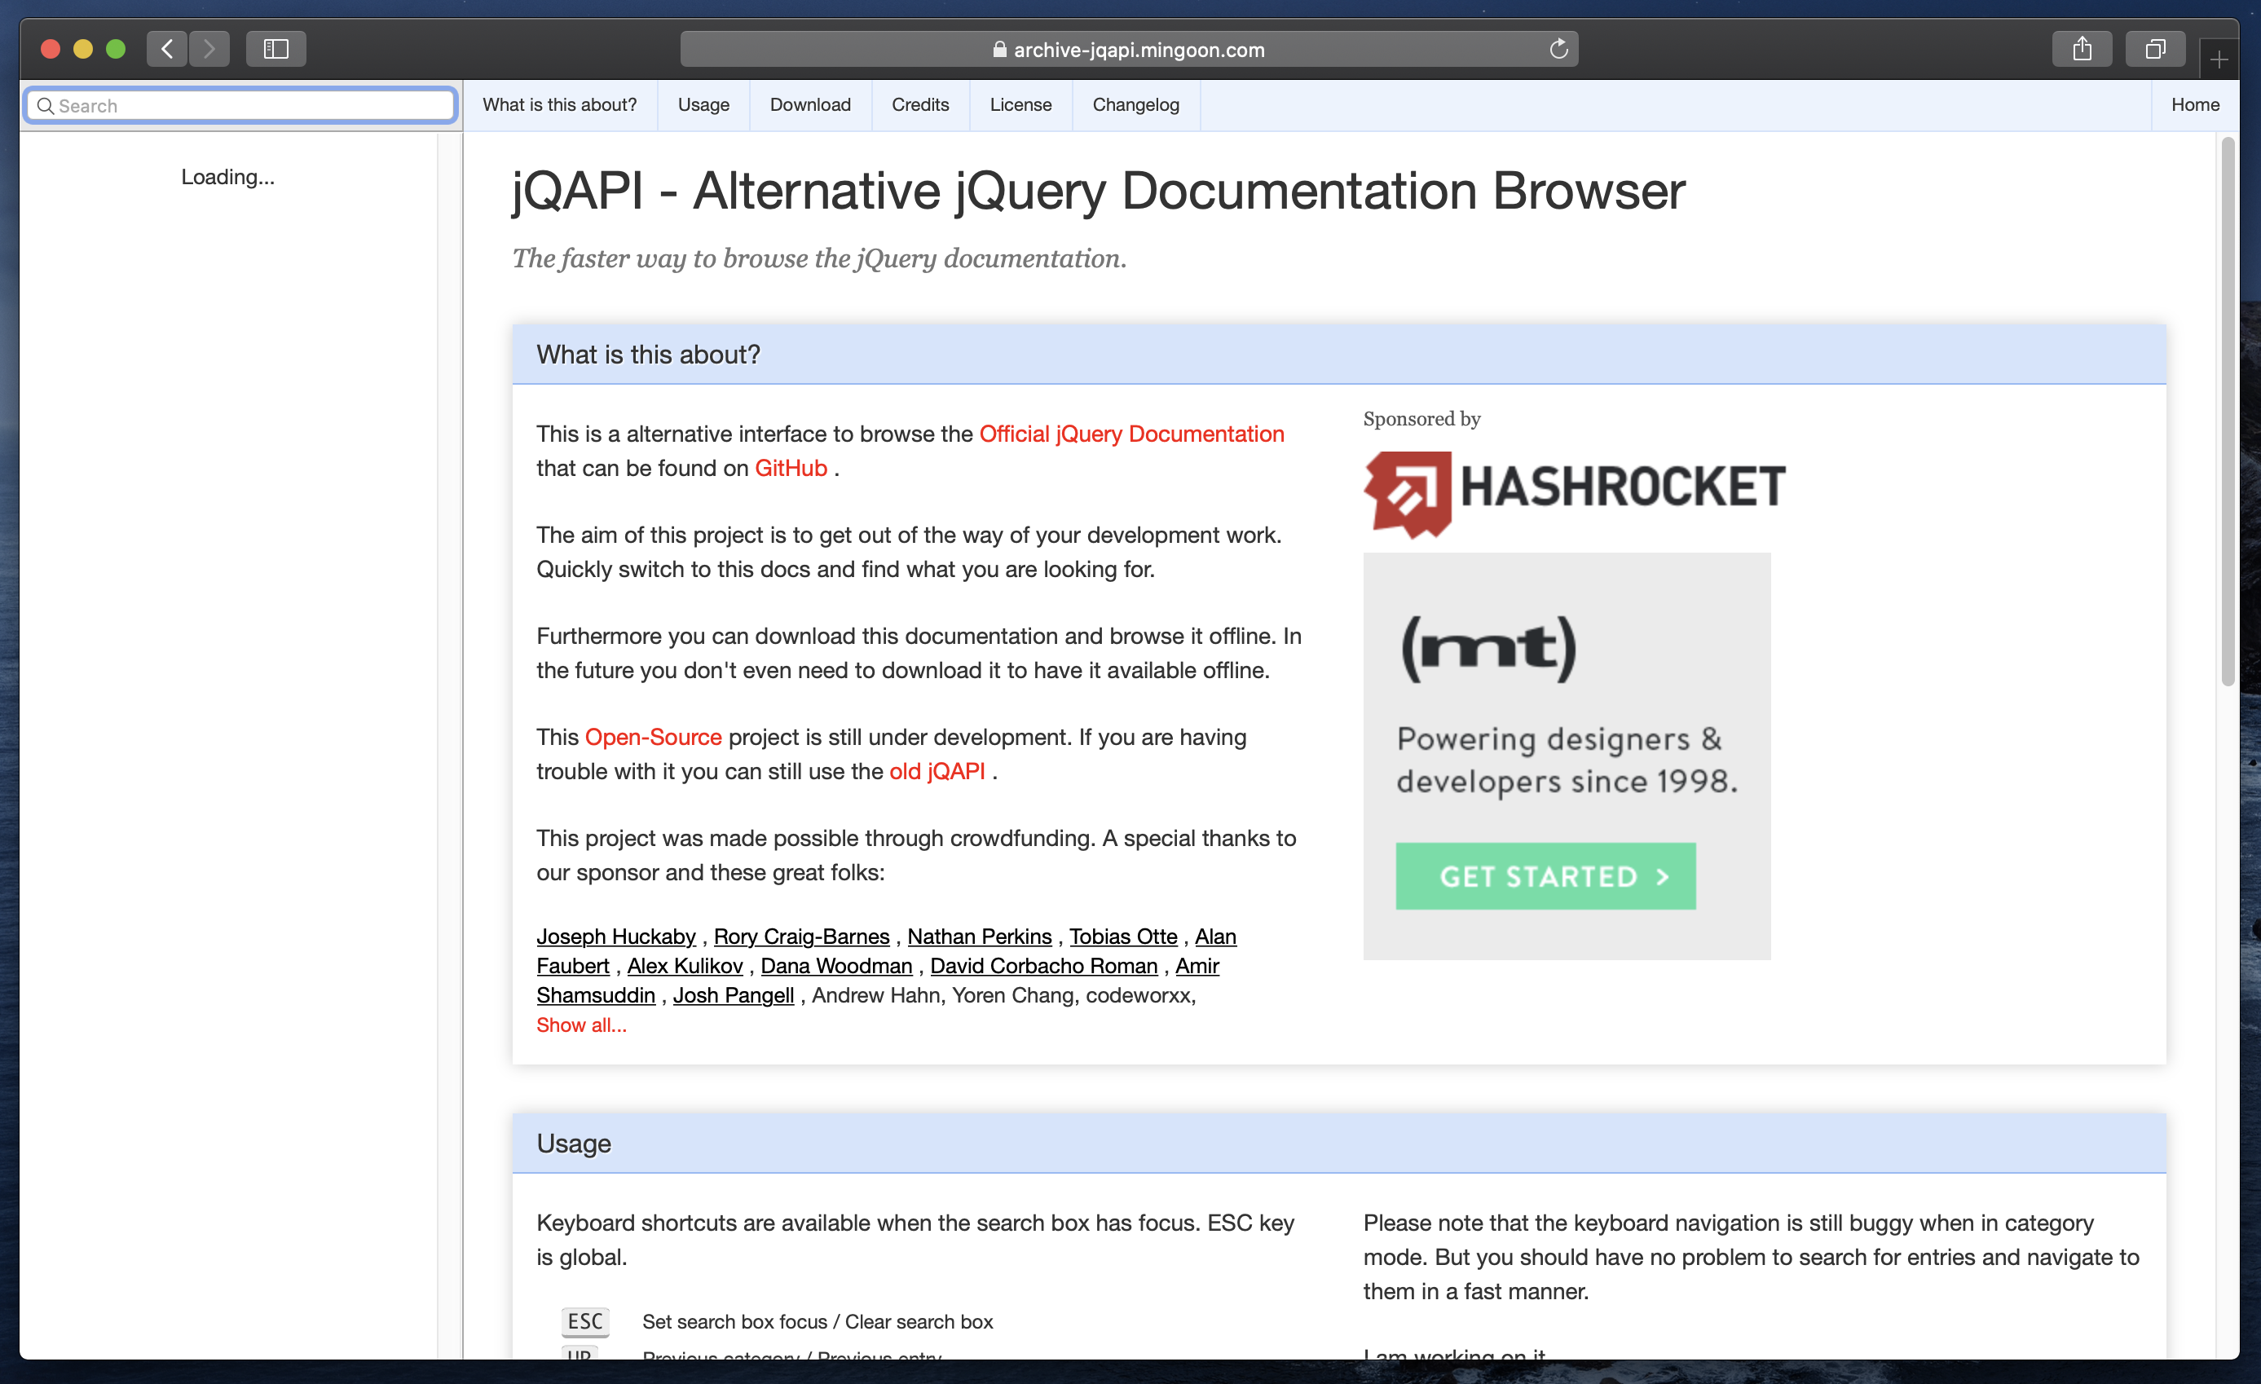Click the Home link in nav bar
The image size is (2261, 1384).
(2194, 104)
